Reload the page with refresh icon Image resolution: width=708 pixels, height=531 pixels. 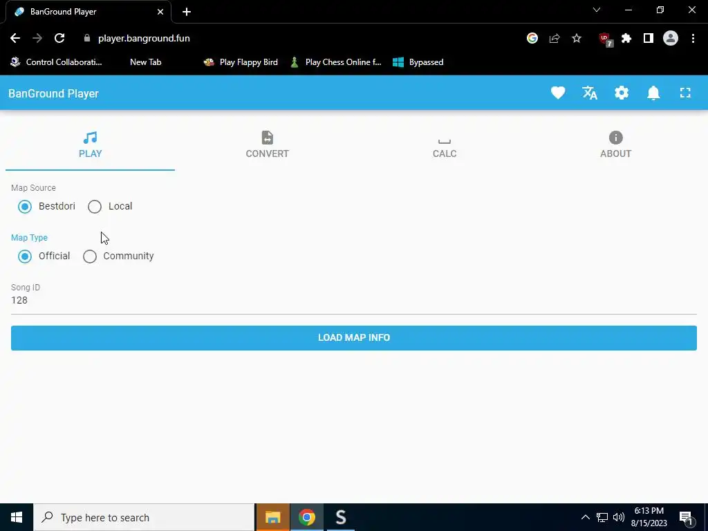[59, 39]
